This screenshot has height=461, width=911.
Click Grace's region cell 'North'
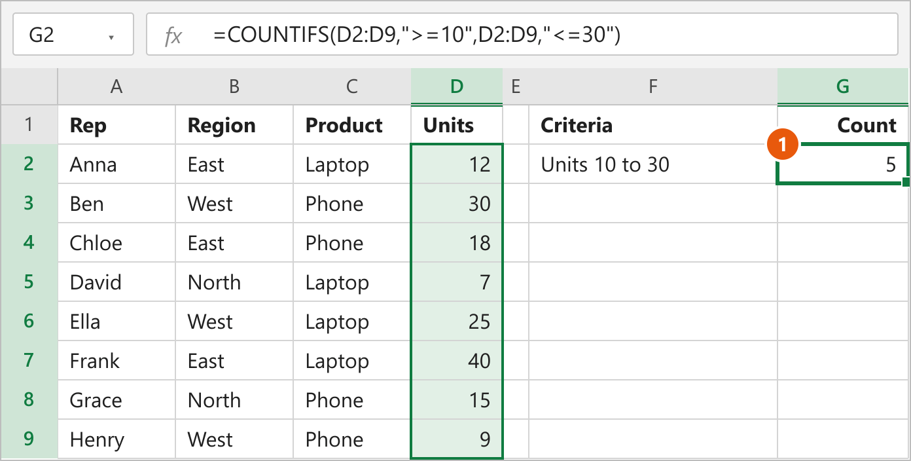click(234, 400)
